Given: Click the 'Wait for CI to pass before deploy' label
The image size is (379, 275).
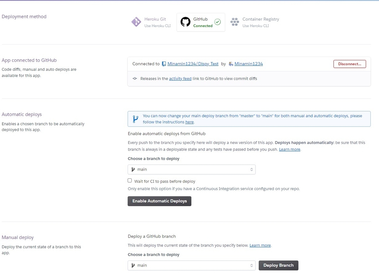Looking at the screenshot, I should (x=165, y=182).
